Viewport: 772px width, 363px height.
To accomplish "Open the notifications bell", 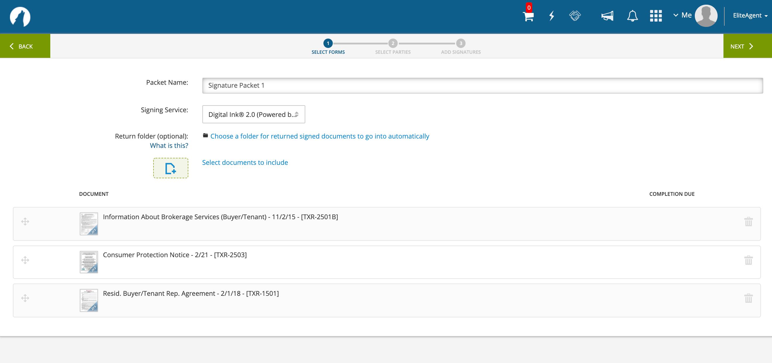I will coord(632,15).
